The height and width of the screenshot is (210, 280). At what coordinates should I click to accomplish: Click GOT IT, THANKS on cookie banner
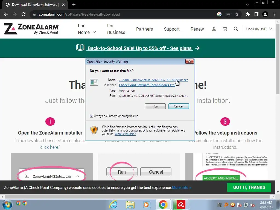point(249,187)
